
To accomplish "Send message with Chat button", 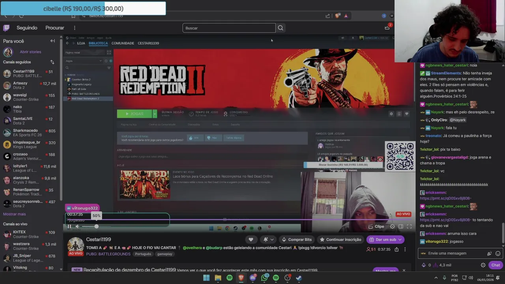I will pyautogui.click(x=496, y=265).
